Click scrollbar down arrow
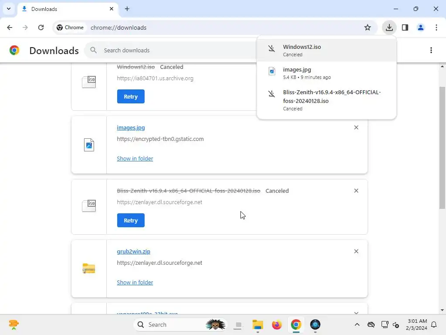The image size is (446, 335). tap(442, 310)
